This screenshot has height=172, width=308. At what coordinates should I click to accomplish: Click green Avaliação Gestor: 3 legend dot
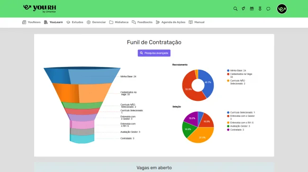228,126
